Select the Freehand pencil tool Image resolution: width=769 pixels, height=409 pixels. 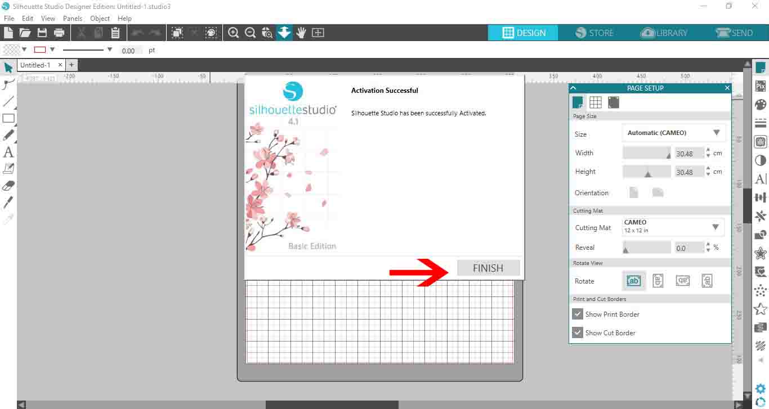[x=8, y=136]
